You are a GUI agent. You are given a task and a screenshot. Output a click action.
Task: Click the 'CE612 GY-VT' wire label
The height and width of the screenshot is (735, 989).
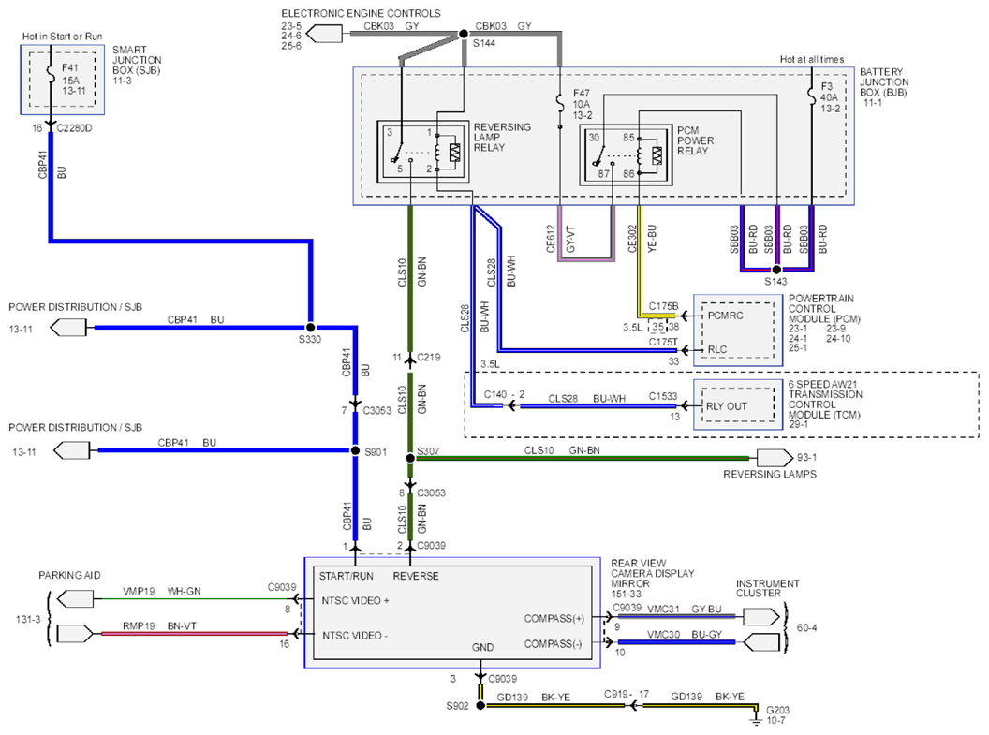pos(561,239)
